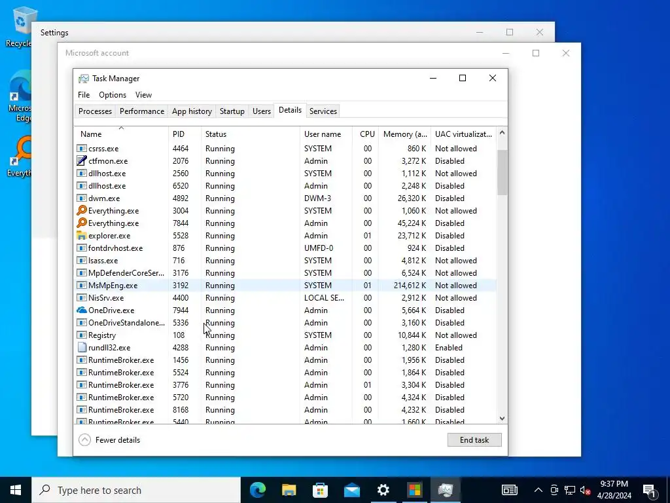Open the Mail app from the taskbar
670x503 pixels.
tap(351, 490)
